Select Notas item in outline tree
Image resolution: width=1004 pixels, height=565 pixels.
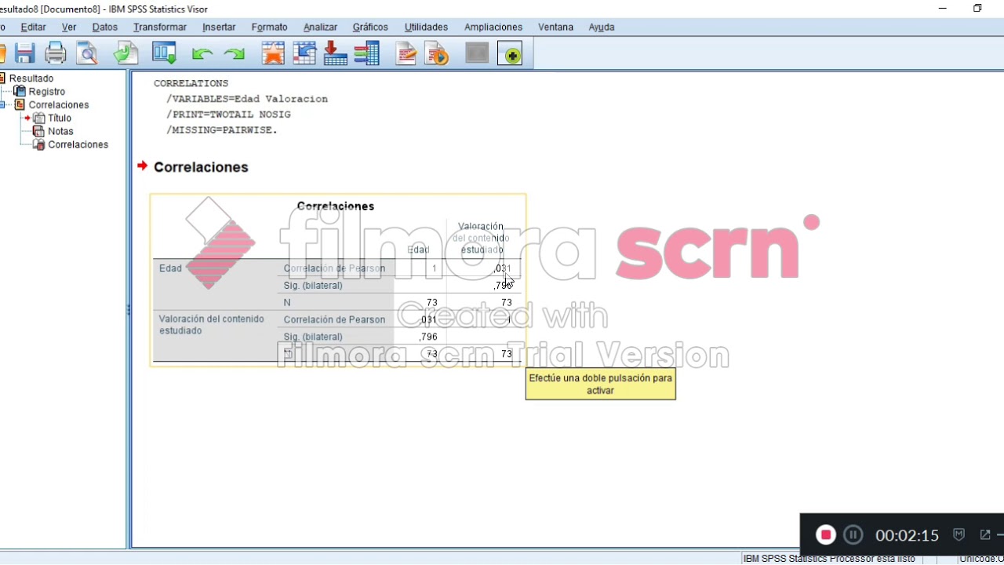point(60,132)
